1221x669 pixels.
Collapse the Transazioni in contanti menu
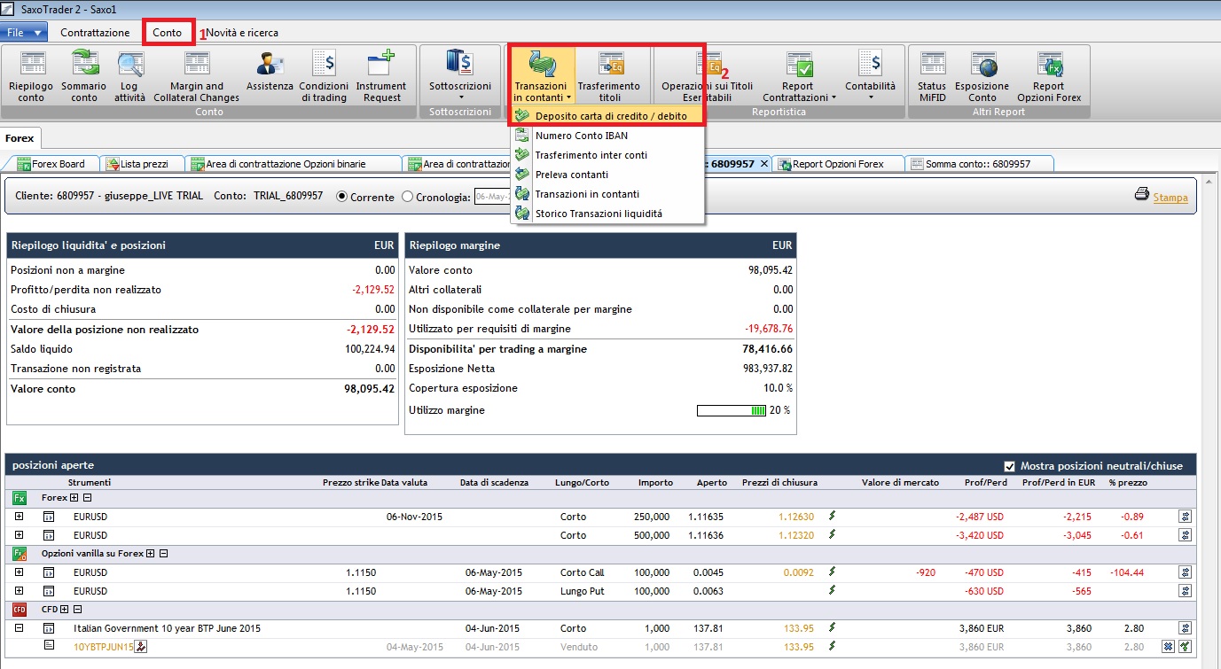pyautogui.click(x=541, y=76)
